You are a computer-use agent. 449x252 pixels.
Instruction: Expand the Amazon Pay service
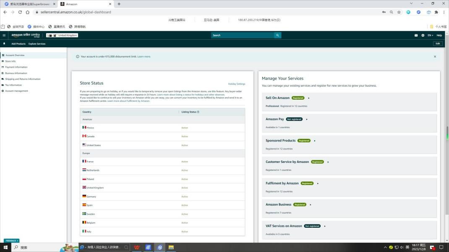[x=307, y=119]
